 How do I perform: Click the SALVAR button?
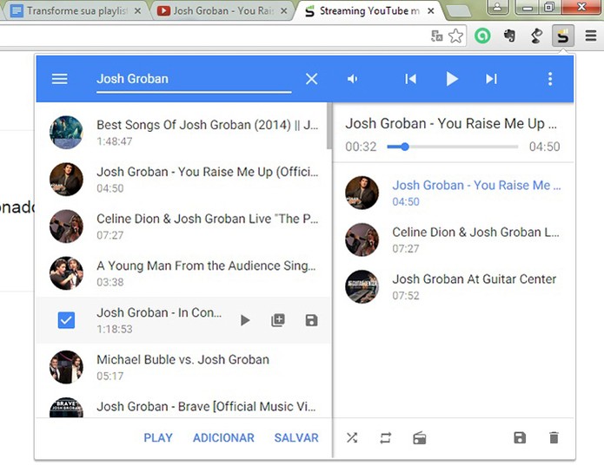pos(296,438)
